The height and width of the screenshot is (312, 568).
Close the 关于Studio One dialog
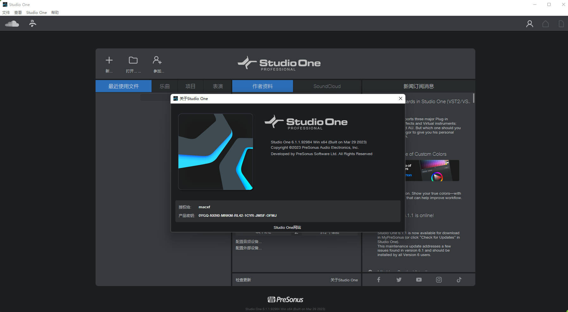(x=400, y=98)
